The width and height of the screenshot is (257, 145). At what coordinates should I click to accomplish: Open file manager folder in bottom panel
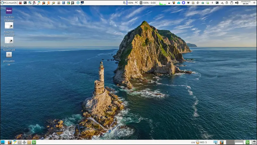tap(29, 142)
